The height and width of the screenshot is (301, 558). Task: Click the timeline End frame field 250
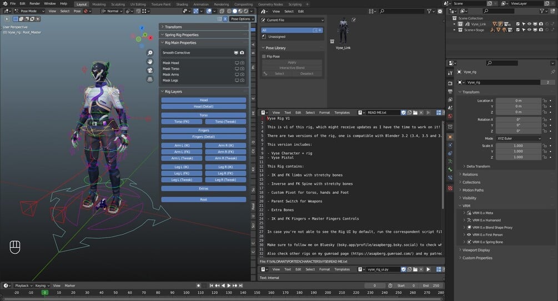[x=431, y=285]
